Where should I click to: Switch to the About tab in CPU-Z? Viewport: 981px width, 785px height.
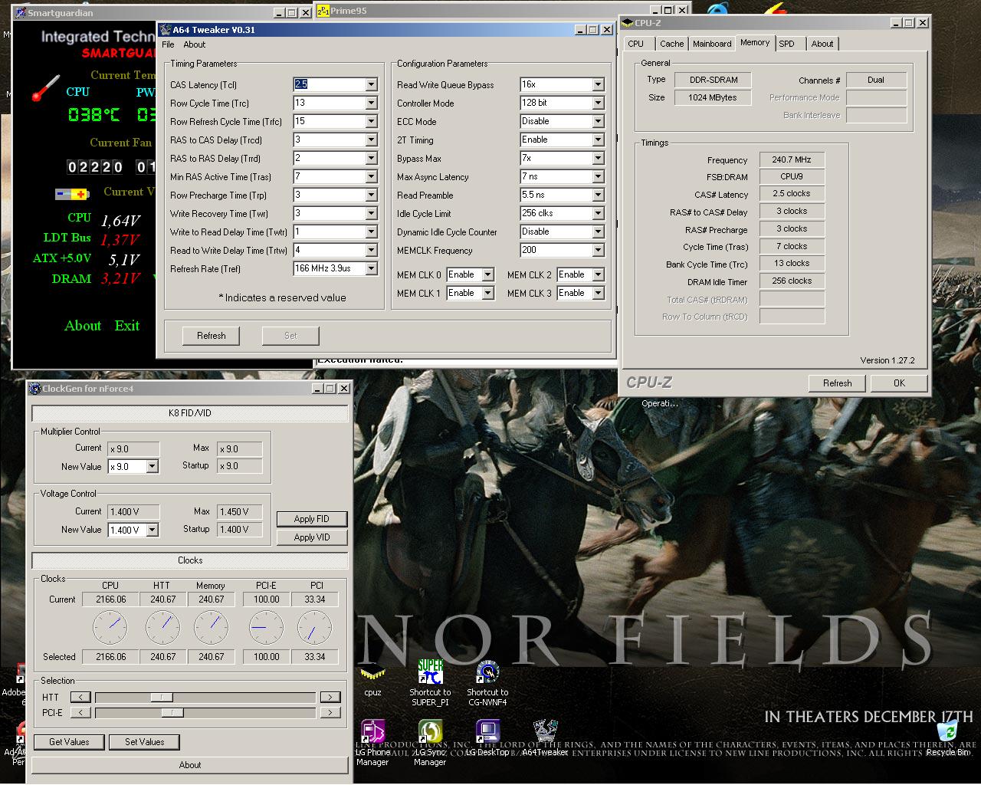[822, 44]
